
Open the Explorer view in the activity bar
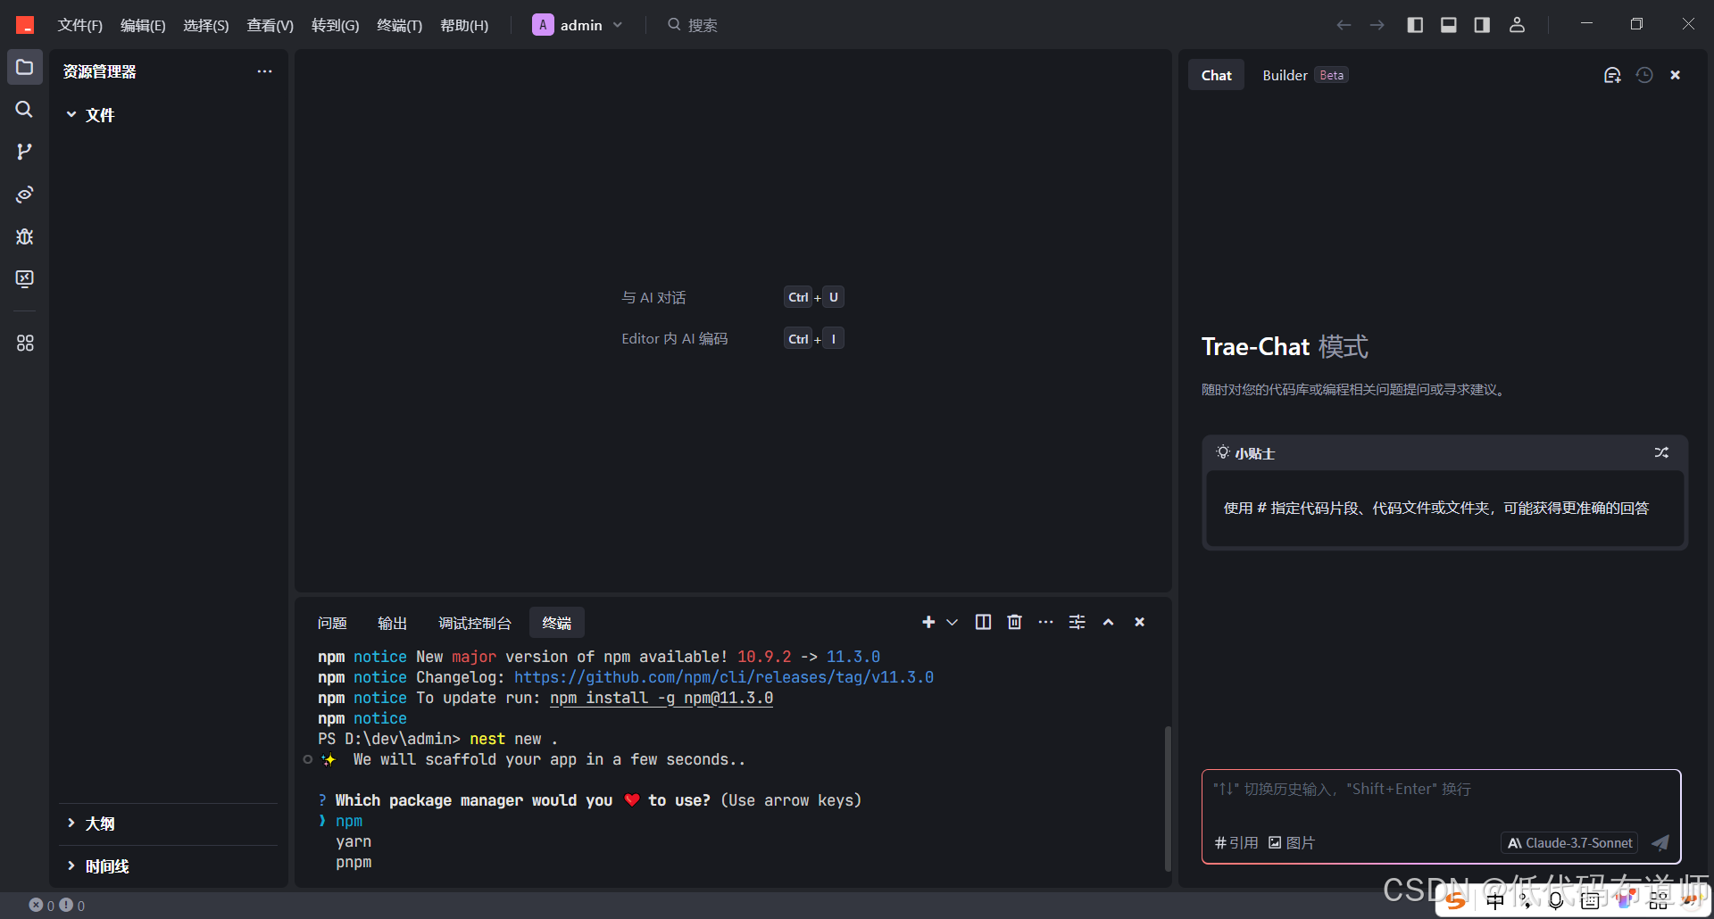25,67
